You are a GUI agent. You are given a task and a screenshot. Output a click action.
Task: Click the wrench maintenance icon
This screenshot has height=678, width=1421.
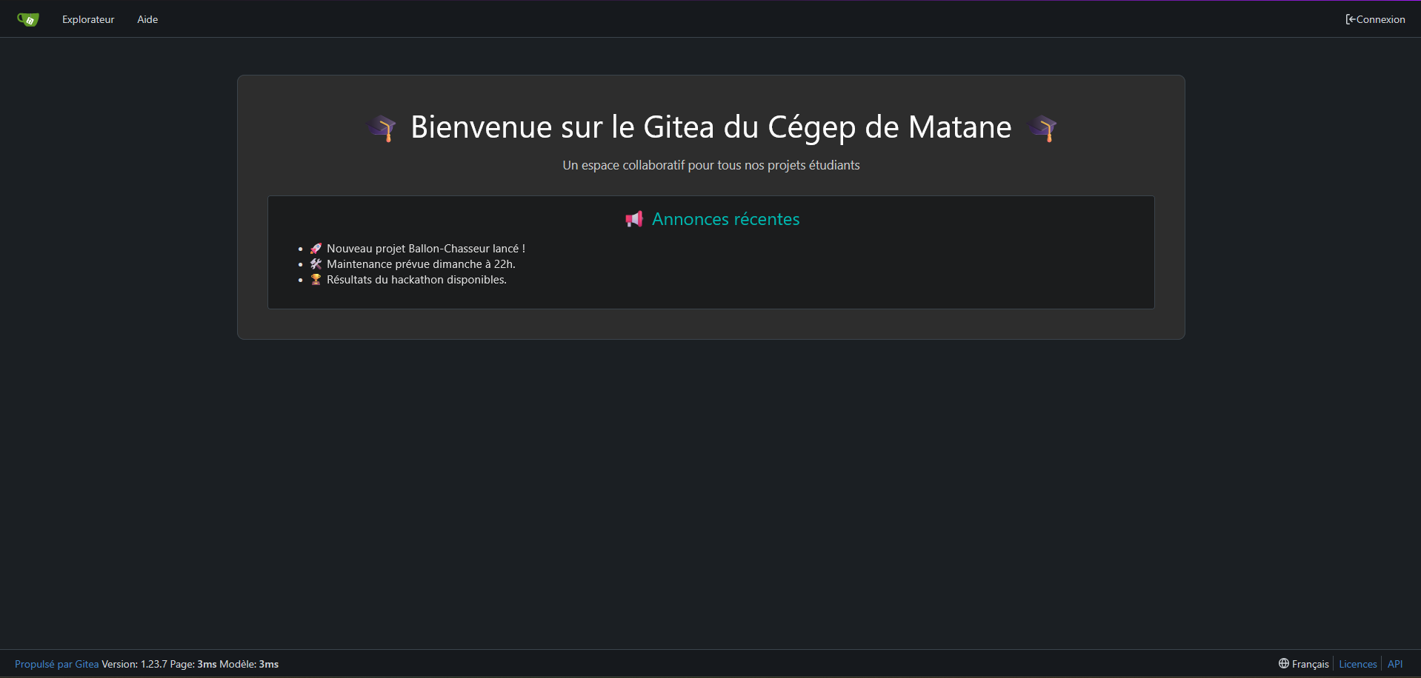(316, 264)
